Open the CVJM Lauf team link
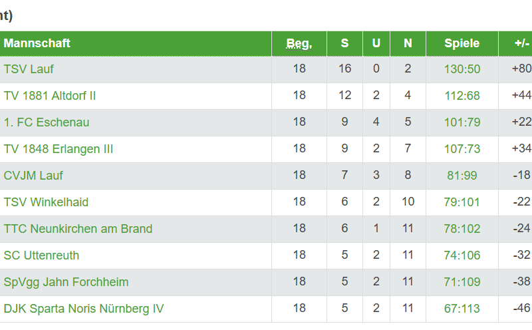The image size is (532, 330). pyautogui.click(x=33, y=176)
